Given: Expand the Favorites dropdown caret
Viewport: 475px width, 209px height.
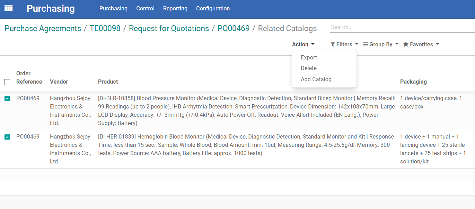Looking at the screenshot, I should pos(438,44).
